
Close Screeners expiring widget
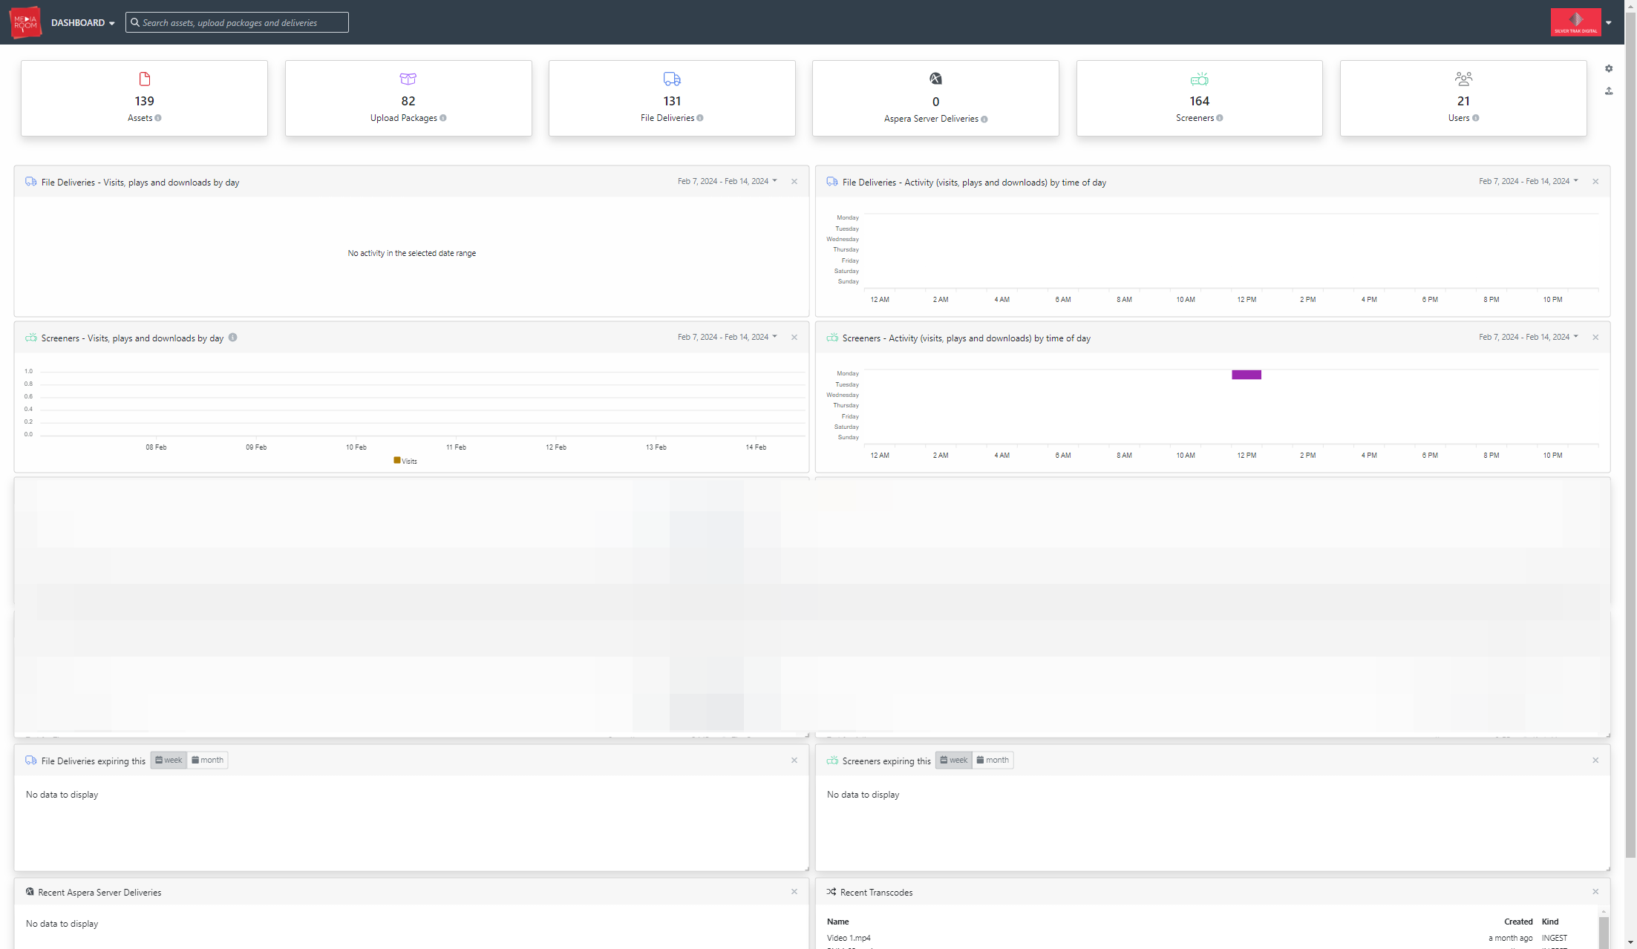coord(1595,761)
